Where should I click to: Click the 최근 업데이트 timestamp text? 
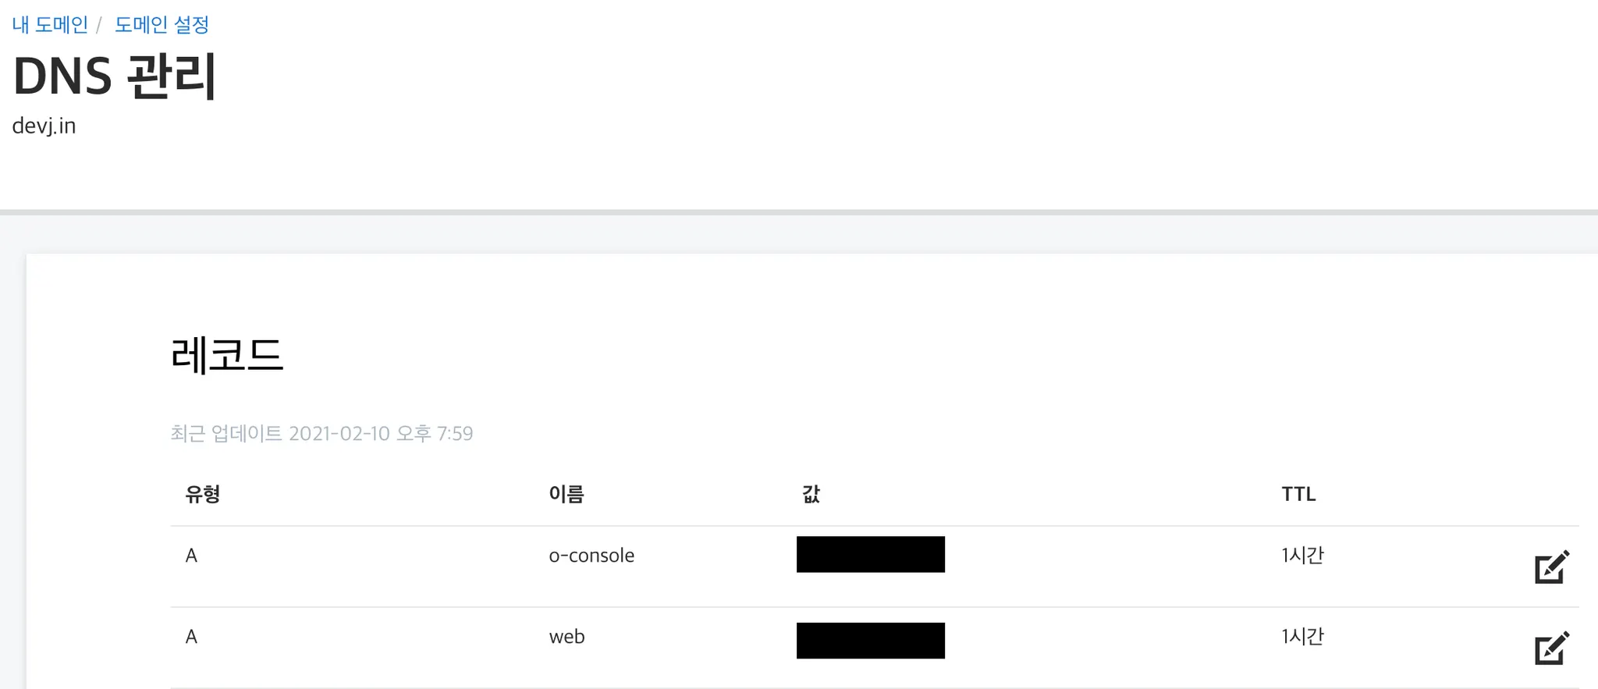click(321, 434)
